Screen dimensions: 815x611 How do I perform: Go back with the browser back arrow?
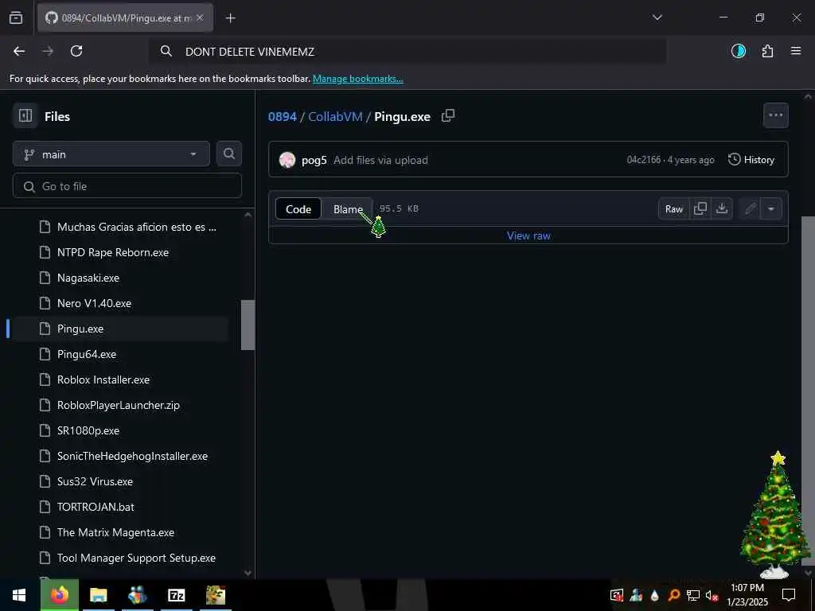pos(19,51)
